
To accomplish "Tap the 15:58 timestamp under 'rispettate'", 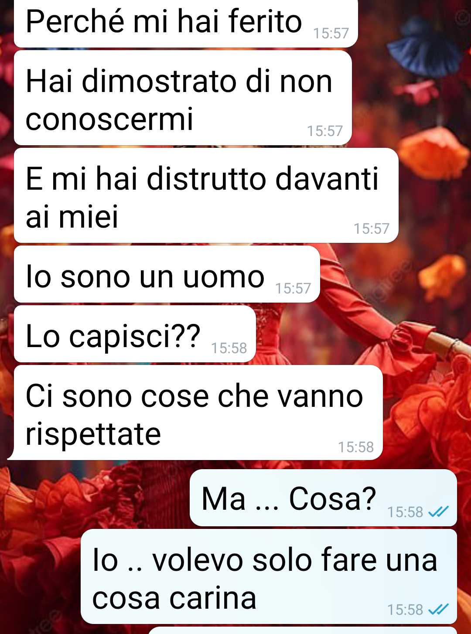I will pyautogui.click(x=356, y=447).
